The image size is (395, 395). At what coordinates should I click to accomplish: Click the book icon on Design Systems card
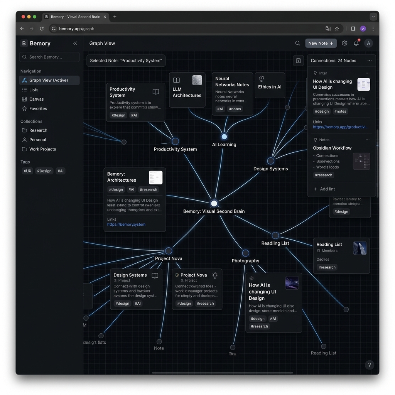[155, 275]
